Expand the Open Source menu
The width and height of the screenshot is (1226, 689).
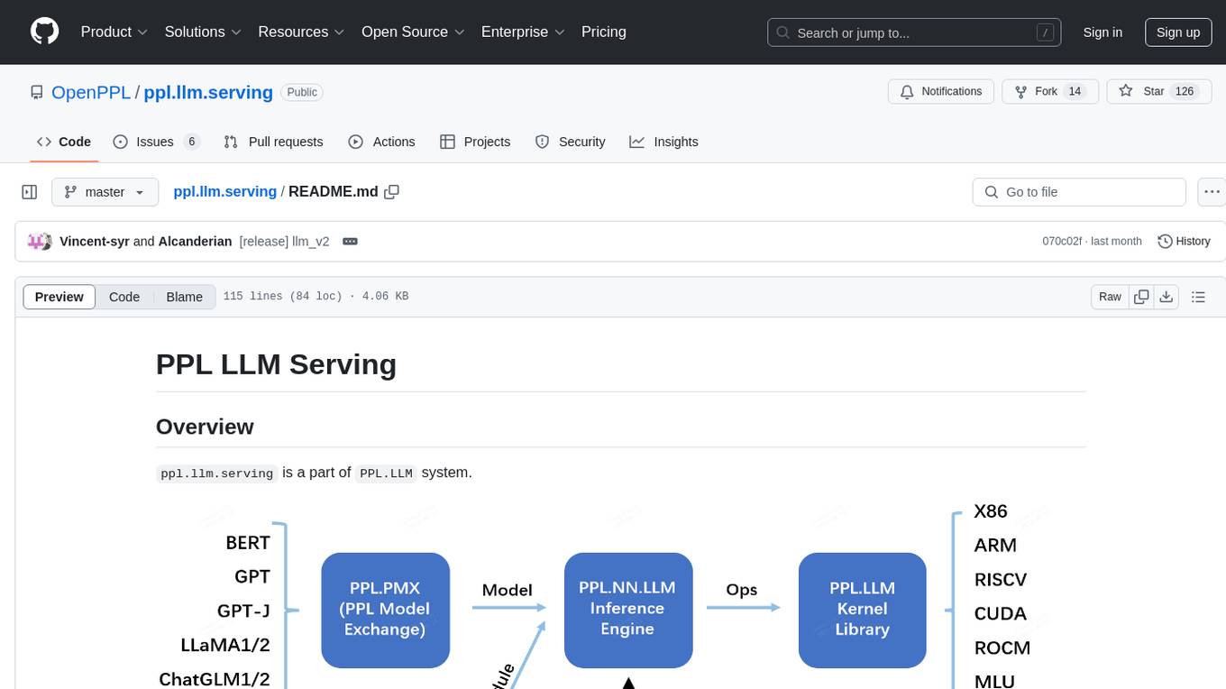coord(413,32)
